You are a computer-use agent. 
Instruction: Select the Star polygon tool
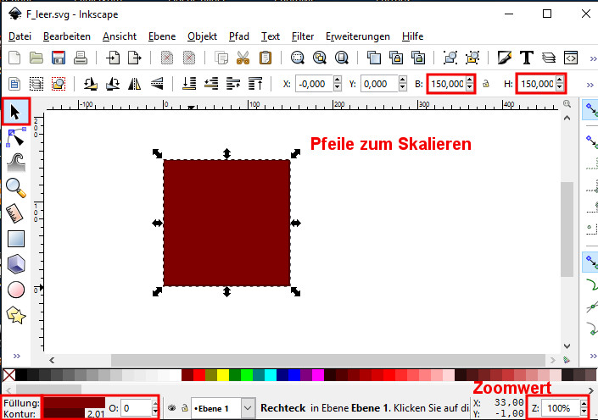click(x=15, y=315)
